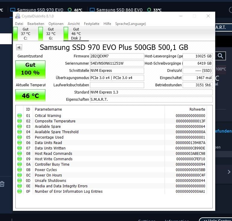Select the Available Spare row

click(111, 126)
